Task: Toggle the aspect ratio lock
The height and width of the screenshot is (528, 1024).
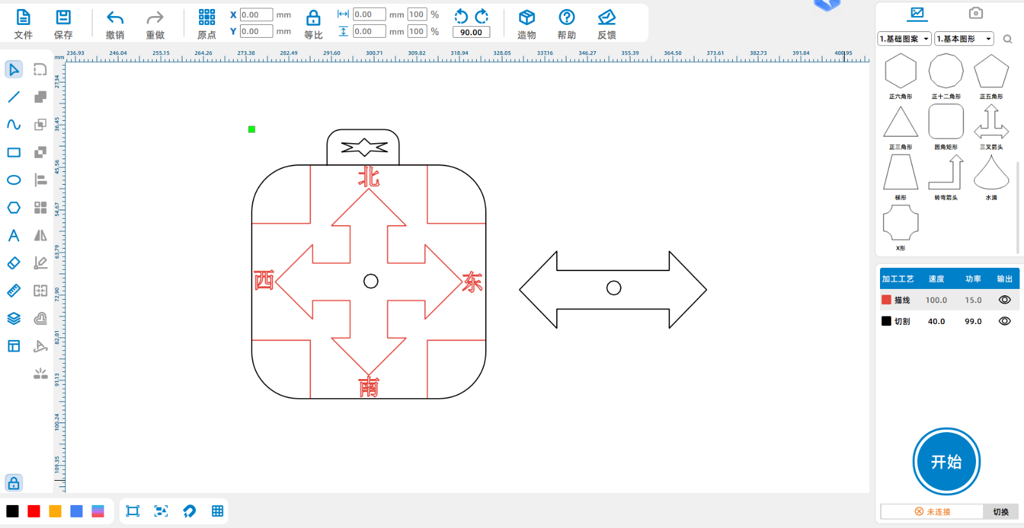Action: tap(313, 24)
